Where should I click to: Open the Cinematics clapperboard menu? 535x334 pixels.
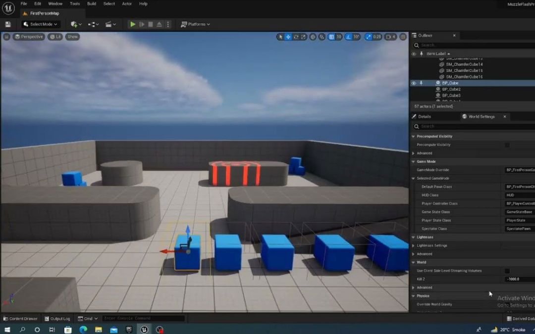tap(110, 24)
